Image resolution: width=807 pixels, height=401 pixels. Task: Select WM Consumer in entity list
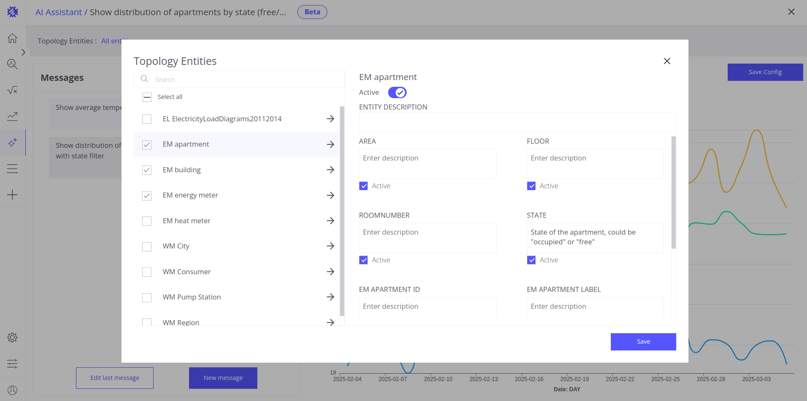click(x=187, y=272)
